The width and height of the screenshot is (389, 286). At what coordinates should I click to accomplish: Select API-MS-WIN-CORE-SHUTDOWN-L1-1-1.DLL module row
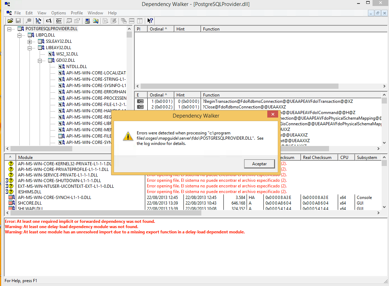pos(59,180)
